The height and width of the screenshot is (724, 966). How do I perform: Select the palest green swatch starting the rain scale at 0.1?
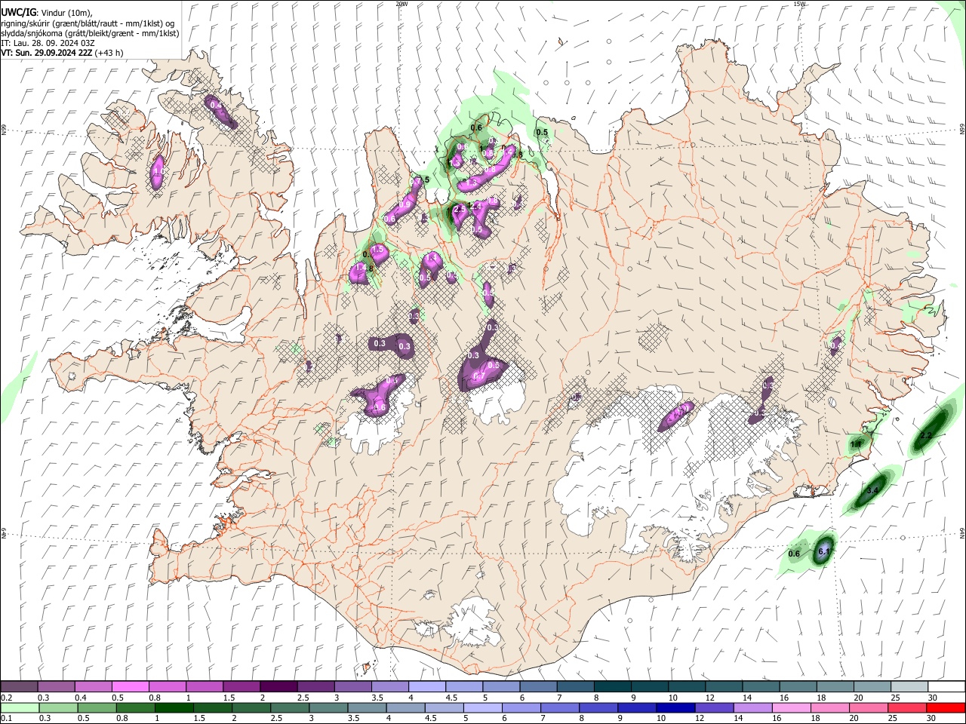point(20,707)
